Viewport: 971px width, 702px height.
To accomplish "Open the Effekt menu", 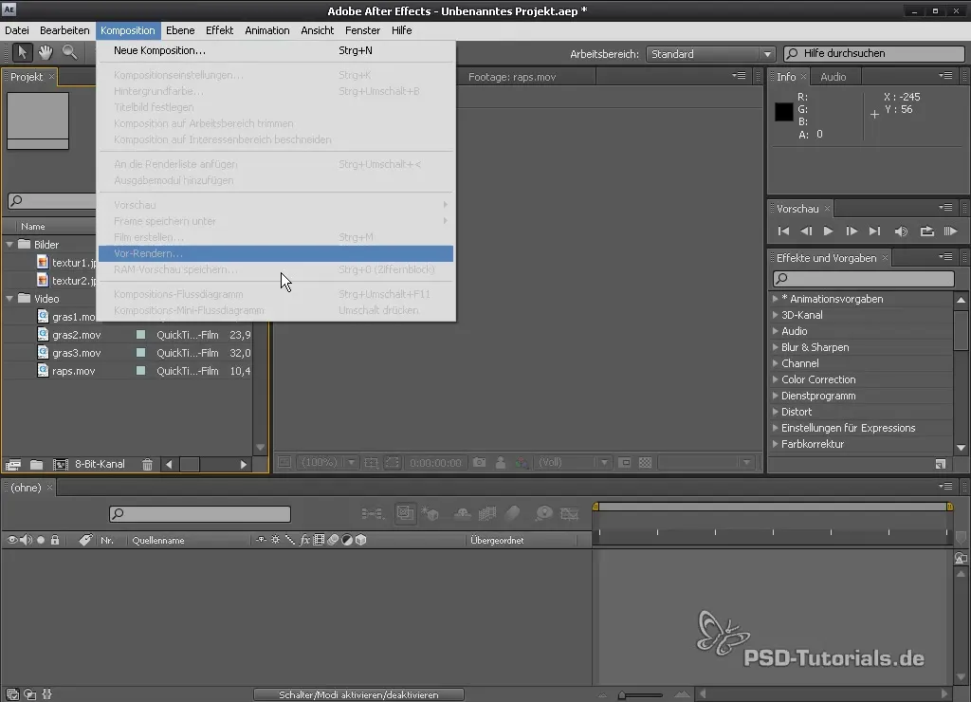I will 219,30.
